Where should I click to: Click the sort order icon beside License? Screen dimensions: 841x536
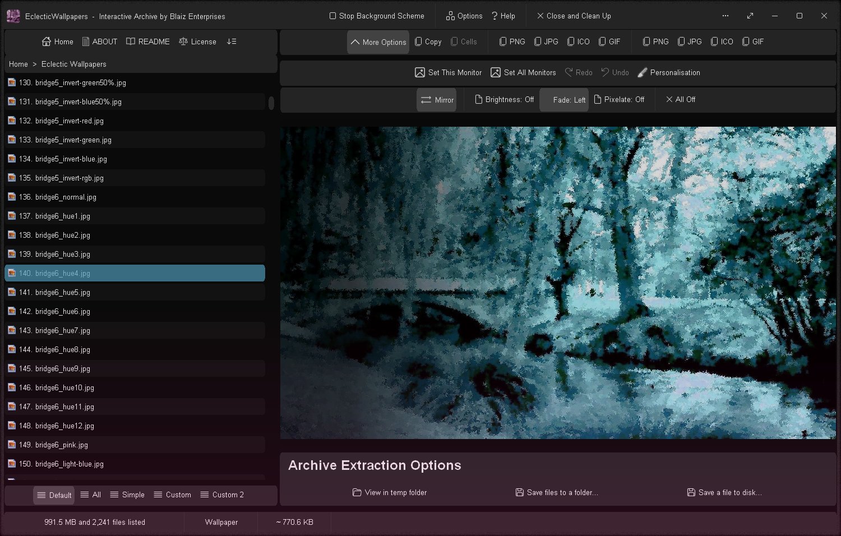(232, 41)
